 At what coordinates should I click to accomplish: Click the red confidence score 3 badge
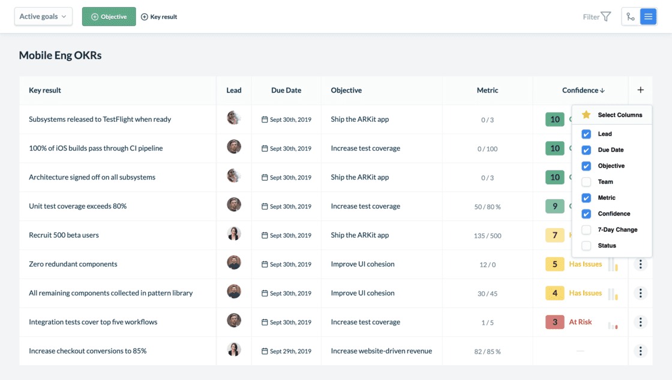pyautogui.click(x=554, y=322)
